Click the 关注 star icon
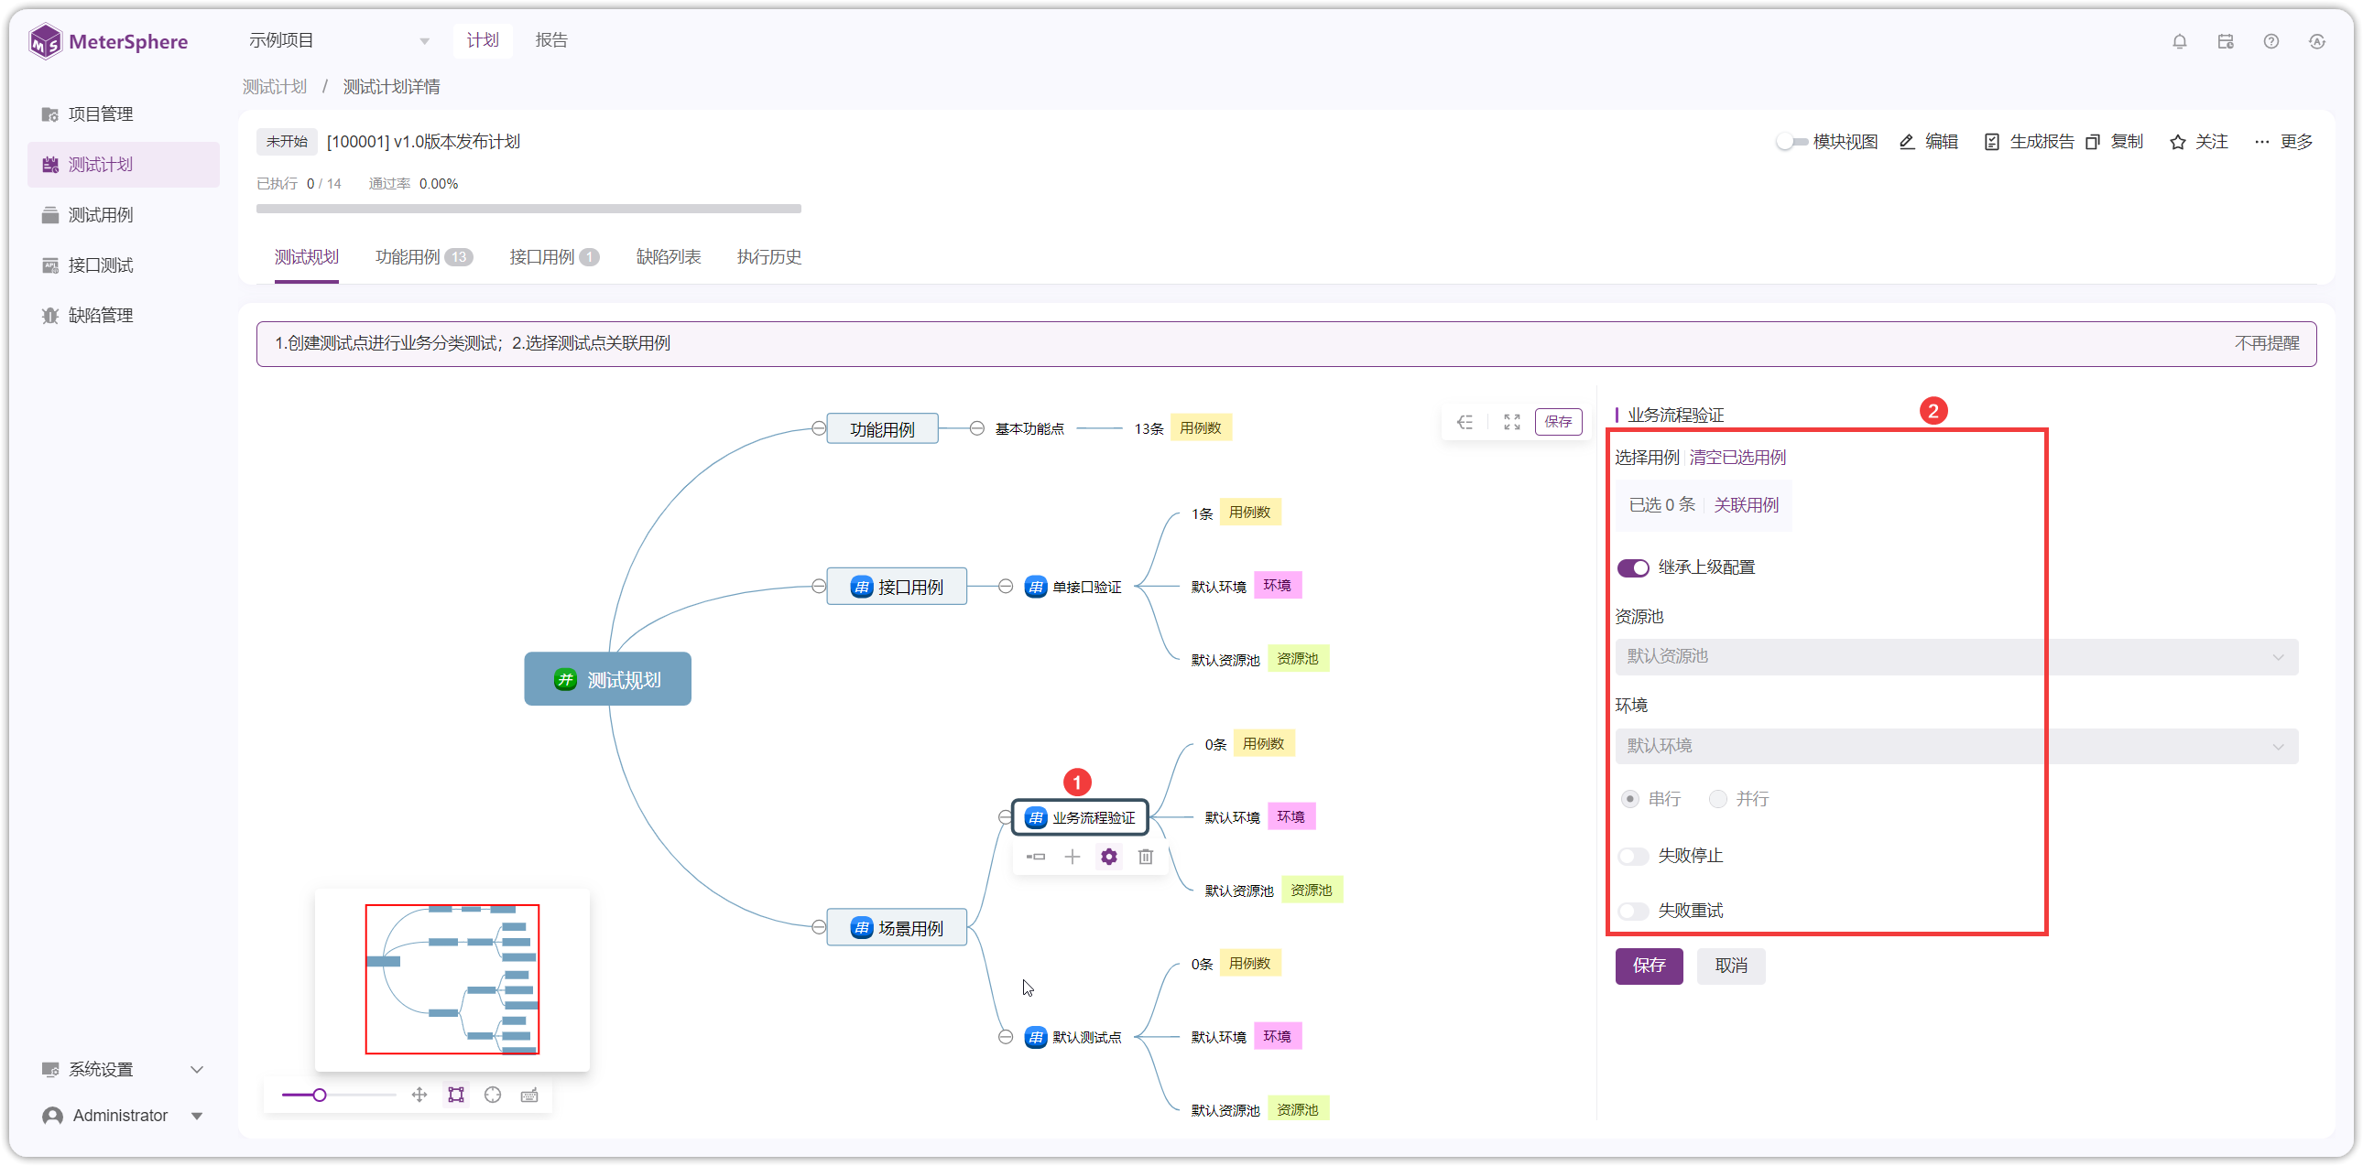The width and height of the screenshot is (2363, 1166). click(x=2177, y=142)
